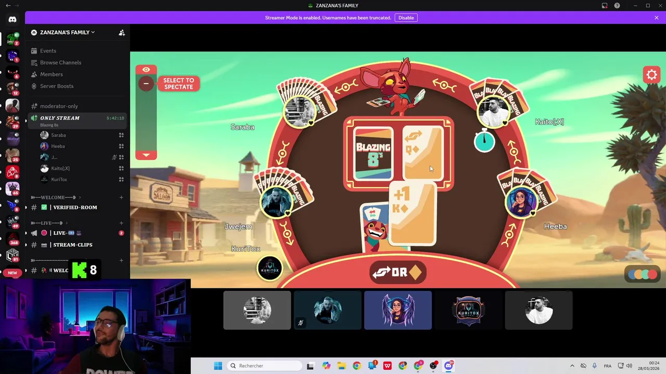Click the KuriTox player avatar badge

coord(270,268)
